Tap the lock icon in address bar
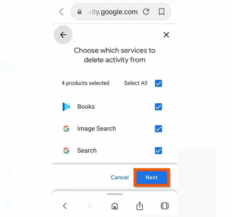 click(x=79, y=12)
